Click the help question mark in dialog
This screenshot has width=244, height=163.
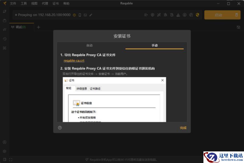60,128
